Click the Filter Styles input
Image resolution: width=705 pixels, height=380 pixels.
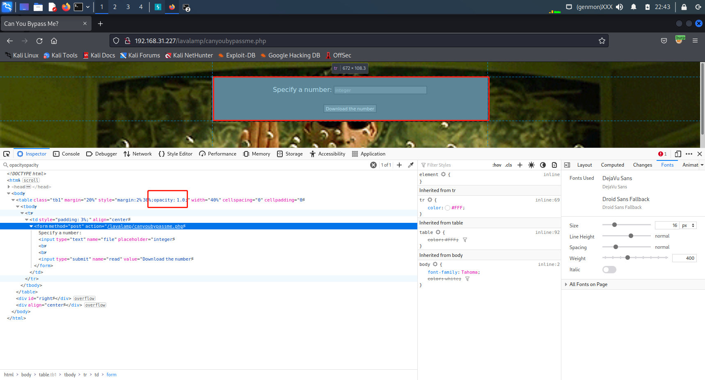point(456,165)
